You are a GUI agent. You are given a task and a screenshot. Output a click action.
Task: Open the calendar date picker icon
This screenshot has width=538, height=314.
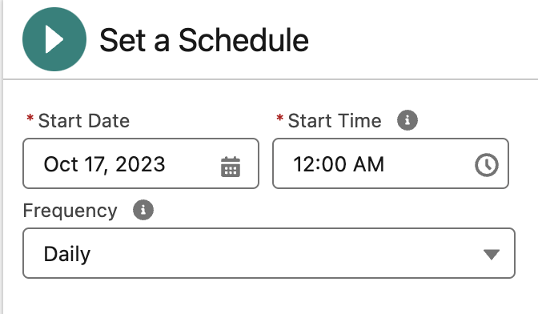pyautogui.click(x=231, y=167)
